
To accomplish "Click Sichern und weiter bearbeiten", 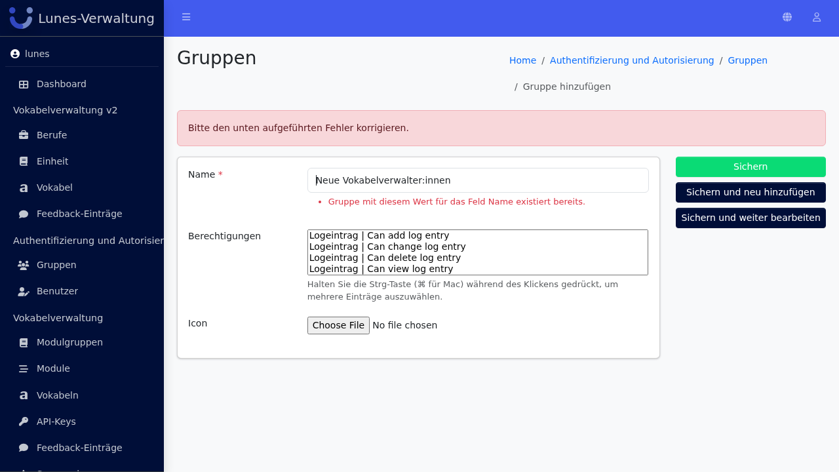I will 751,218.
